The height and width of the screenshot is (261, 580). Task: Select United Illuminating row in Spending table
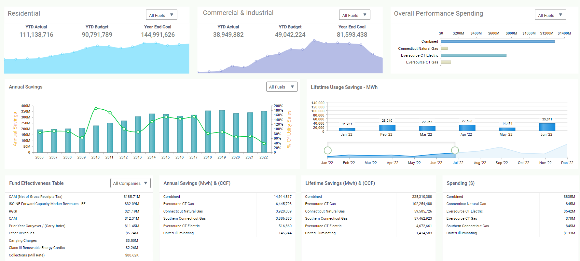462,233
